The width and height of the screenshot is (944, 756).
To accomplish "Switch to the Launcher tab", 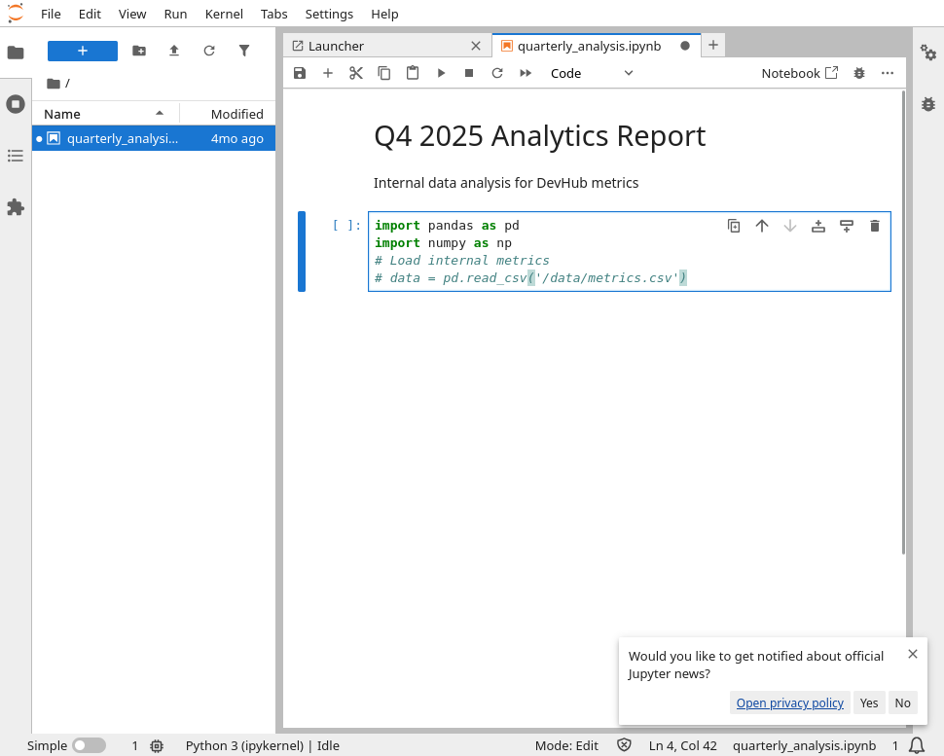I will [x=387, y=46].
